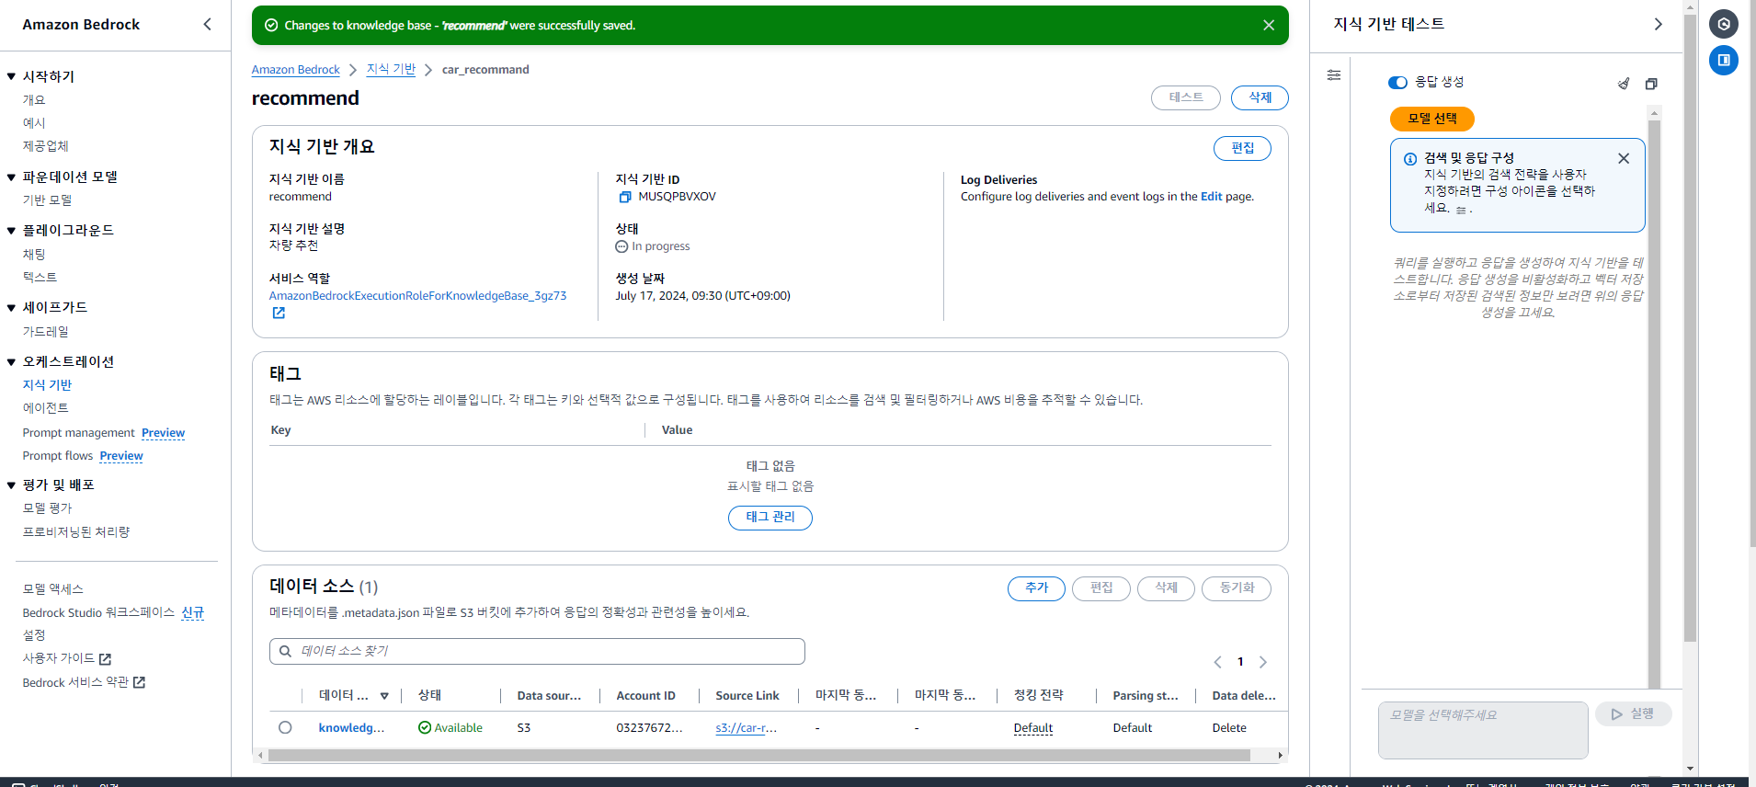The image size is (1756, 787).
Task: Click the 실행 run button
Action: (x=1633, y=714)
